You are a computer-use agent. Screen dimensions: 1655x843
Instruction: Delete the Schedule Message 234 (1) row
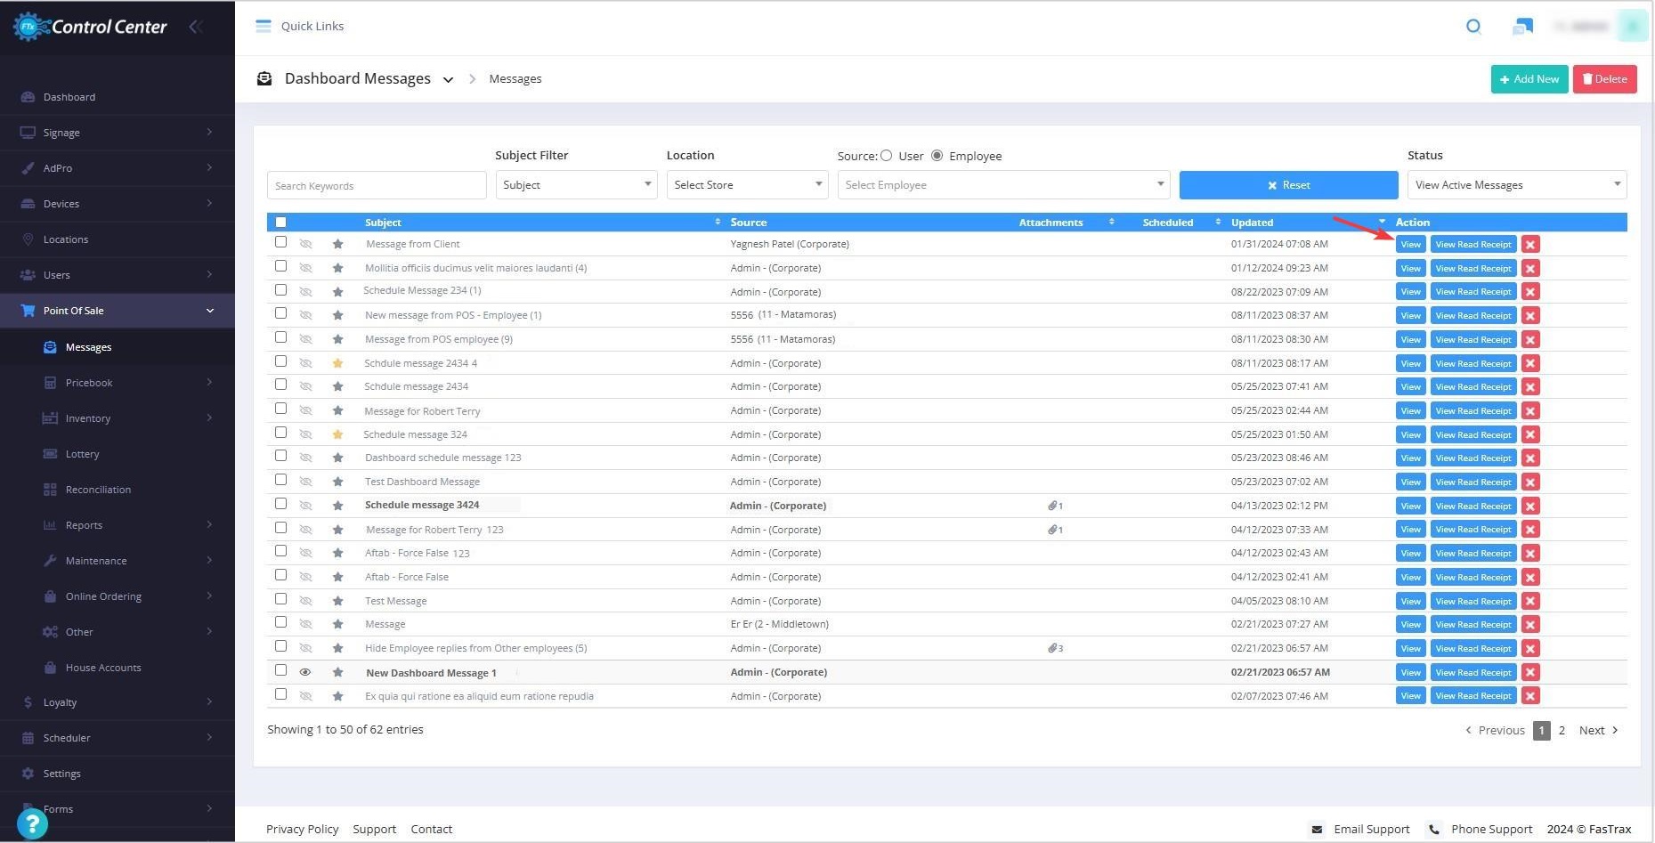pos(1530,291)
